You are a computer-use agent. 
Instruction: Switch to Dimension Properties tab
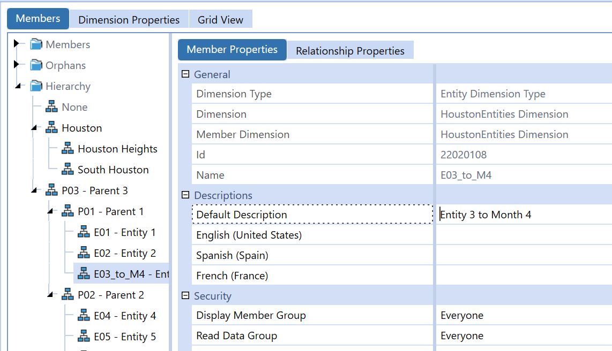[x=129, y=20]
